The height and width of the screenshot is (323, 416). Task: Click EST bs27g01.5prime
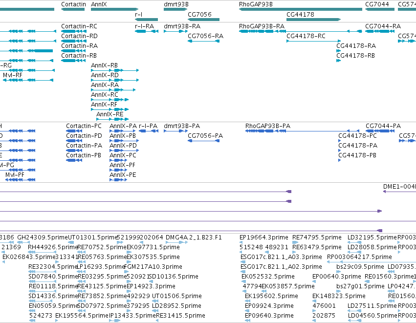360,286
